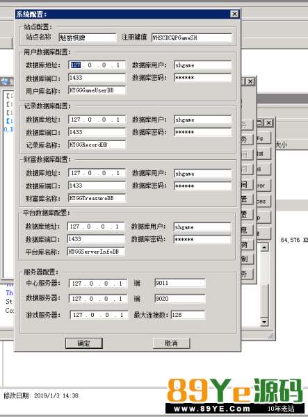The width and height of the screenshot is (308, 417).
Task: Focus the user database 数据库密码 field
Action: coord(203,78)
